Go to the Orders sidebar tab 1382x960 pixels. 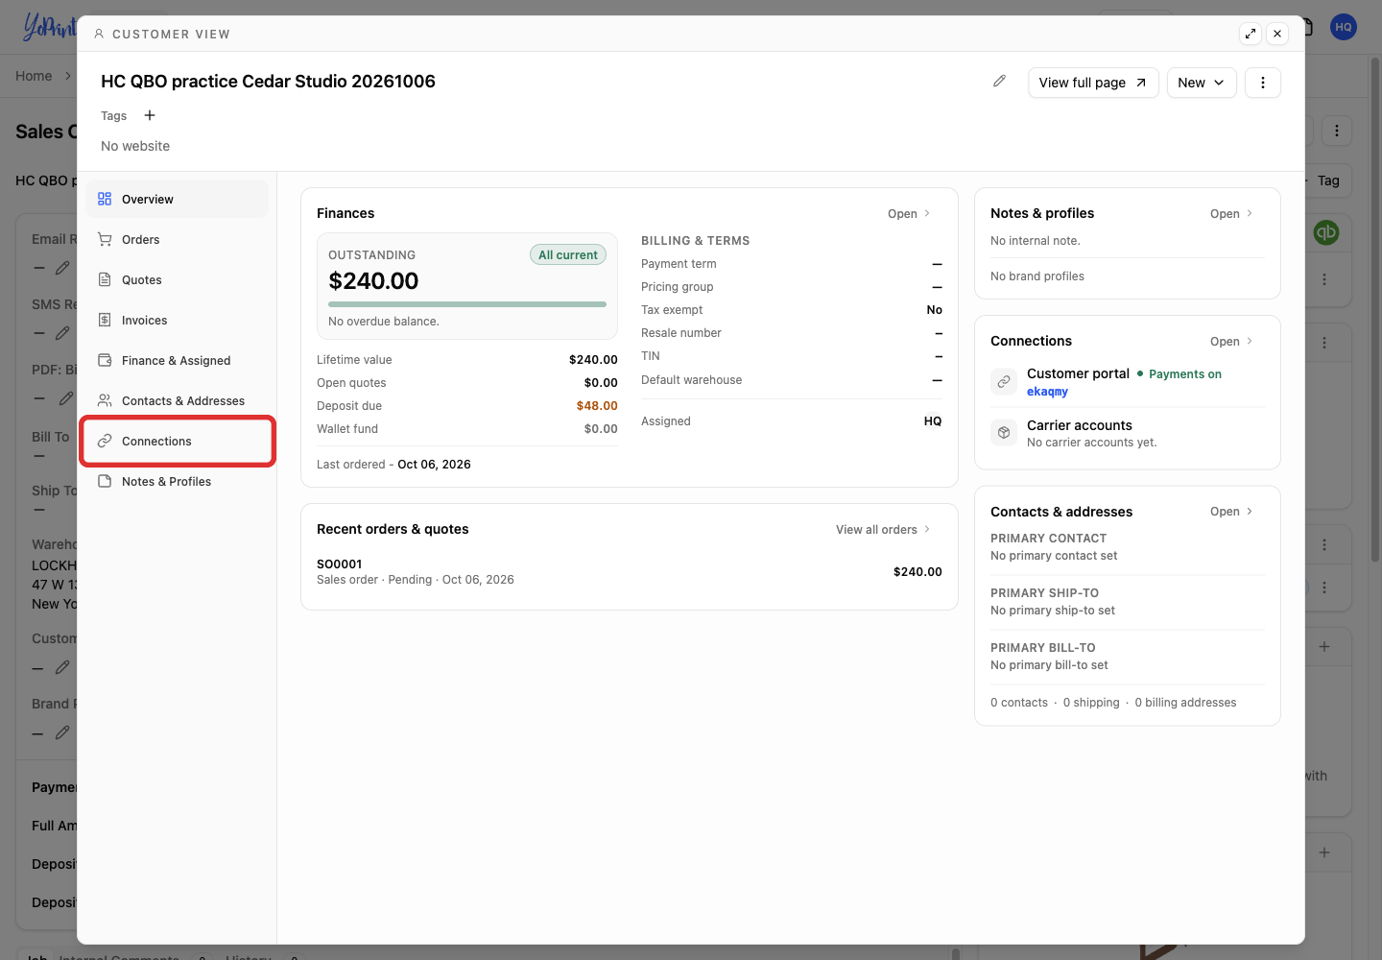(178, 240)
